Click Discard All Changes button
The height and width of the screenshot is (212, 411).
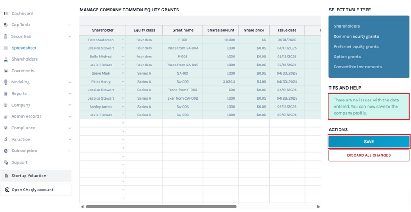(368, 155)
